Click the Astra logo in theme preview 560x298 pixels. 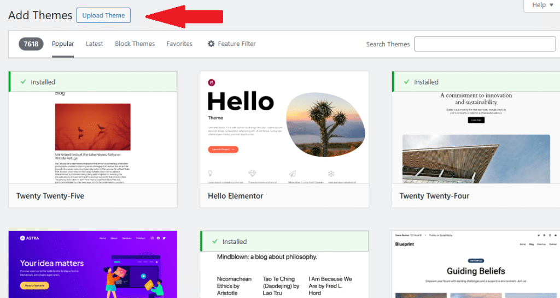(30, 238)
